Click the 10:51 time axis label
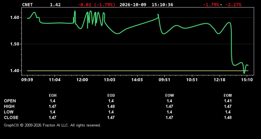The width and height of the screenshot is (261, 139). coord(192,80)
